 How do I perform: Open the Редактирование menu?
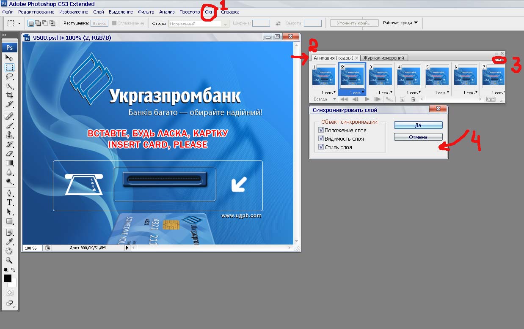pos(36,12)
